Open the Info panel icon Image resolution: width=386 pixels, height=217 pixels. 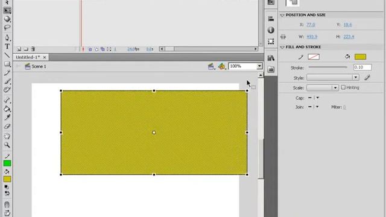click(x=271, y=30)
